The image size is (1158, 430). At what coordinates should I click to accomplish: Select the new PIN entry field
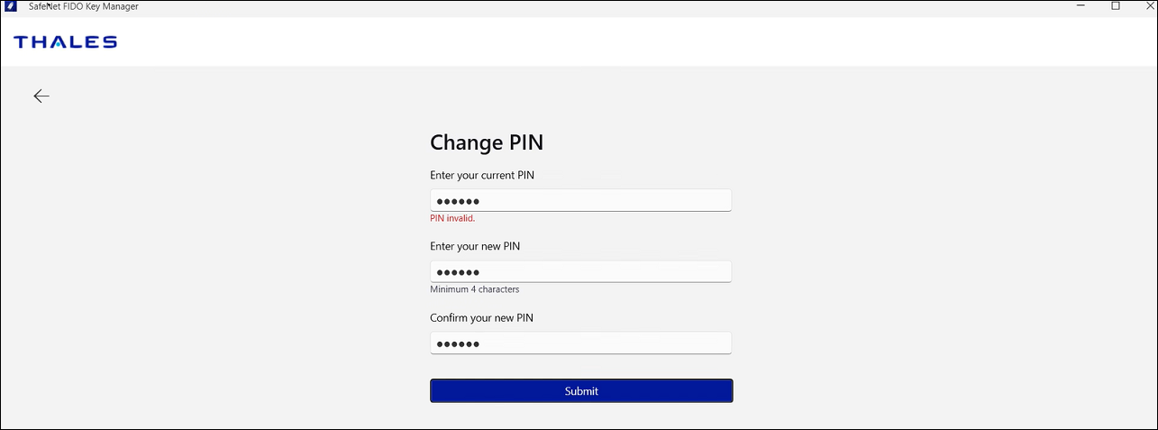pos(580,272)
